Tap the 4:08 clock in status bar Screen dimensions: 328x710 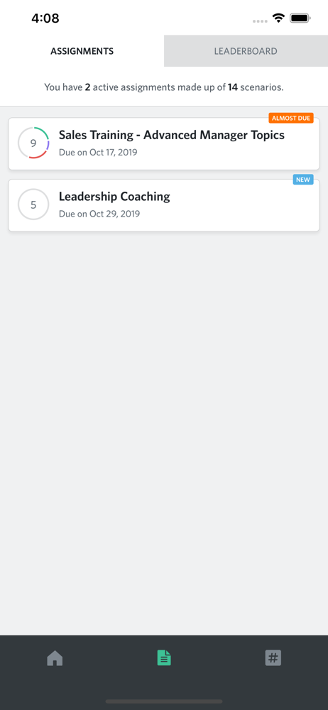[45, 18]
